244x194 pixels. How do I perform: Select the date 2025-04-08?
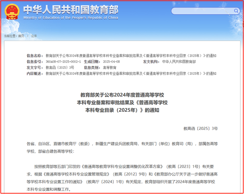112,62
